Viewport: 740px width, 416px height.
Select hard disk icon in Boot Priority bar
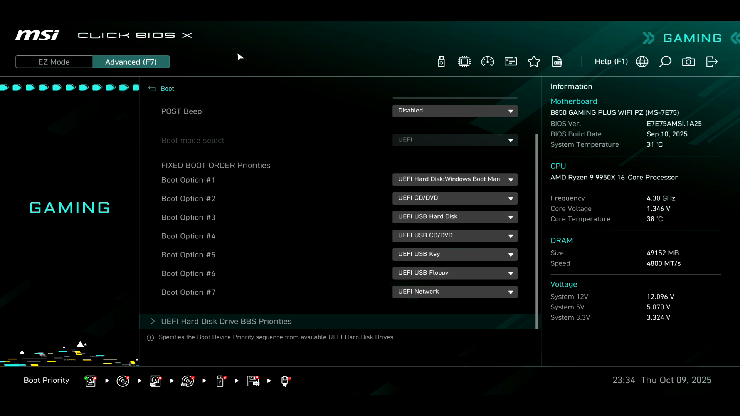point(91,381)
